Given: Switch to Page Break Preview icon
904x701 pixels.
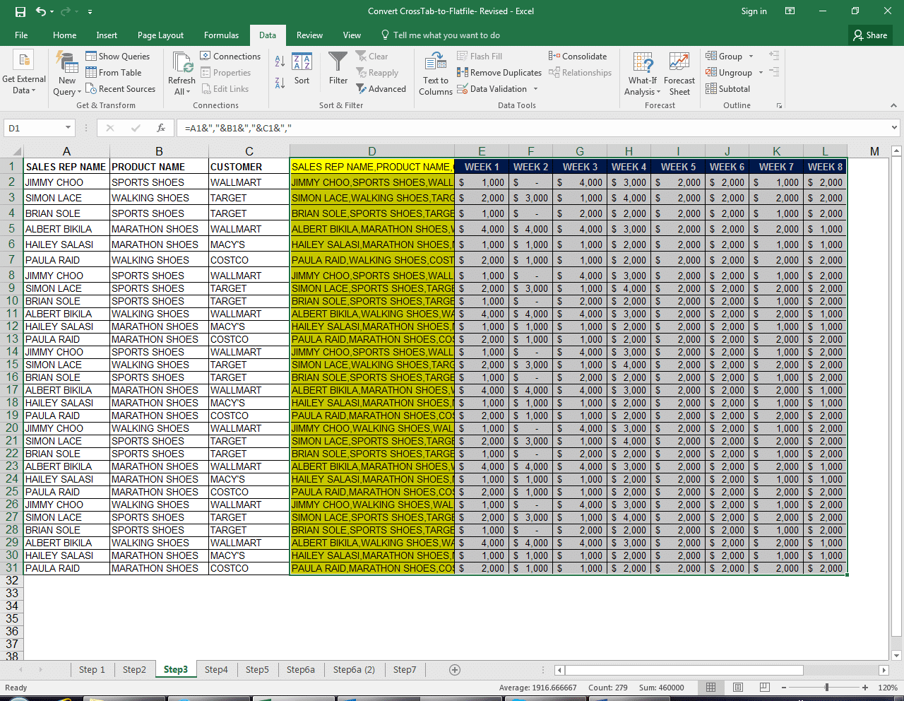Looking at the screenshot, I should tap(765, 688).
